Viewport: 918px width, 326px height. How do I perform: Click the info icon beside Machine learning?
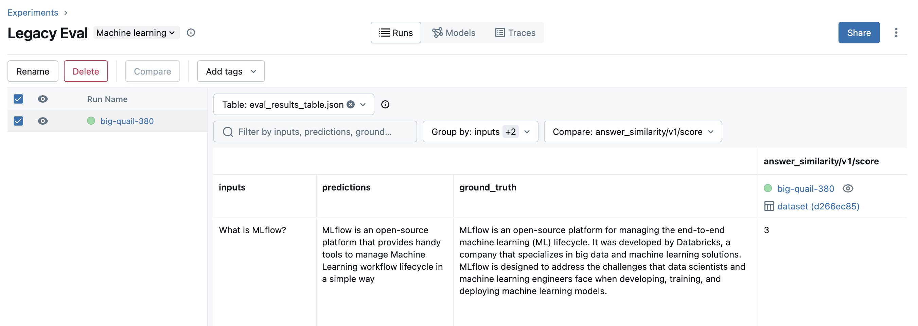tap(191, 33)
